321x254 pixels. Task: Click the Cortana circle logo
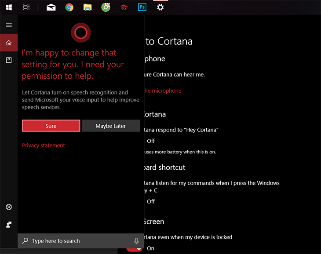pyautogui.click(x=81, y=33)
